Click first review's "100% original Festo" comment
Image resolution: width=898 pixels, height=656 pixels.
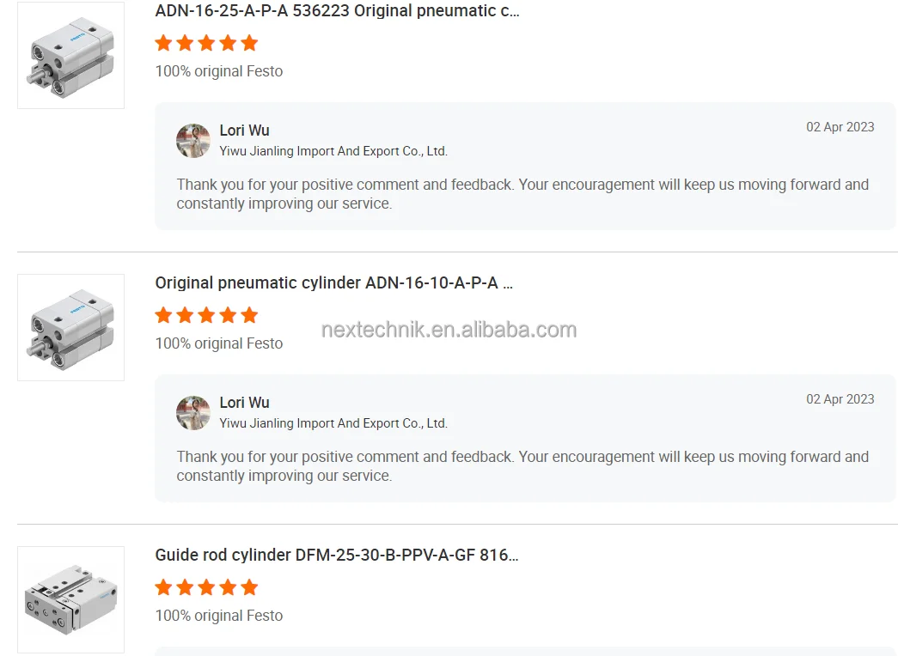[218, 71]
